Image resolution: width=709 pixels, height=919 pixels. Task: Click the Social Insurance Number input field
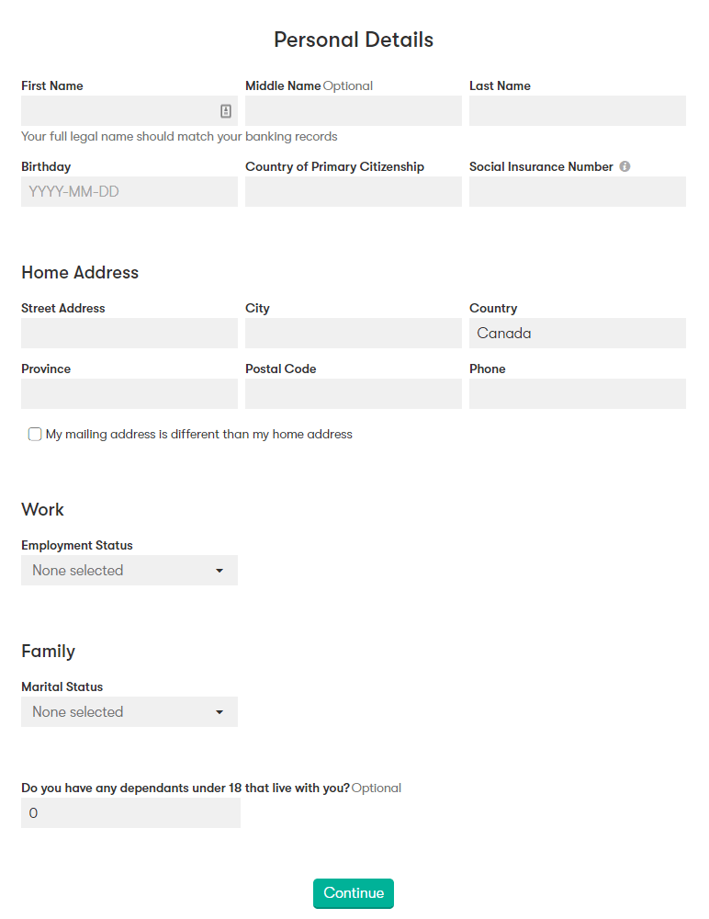point(577,191)
